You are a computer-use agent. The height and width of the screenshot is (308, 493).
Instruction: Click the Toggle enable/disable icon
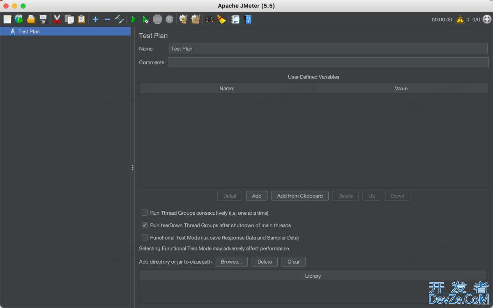click(119, 19)
